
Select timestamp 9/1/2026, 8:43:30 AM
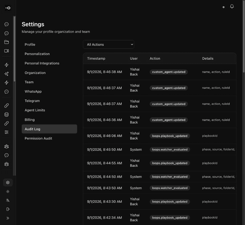point(105,201)
